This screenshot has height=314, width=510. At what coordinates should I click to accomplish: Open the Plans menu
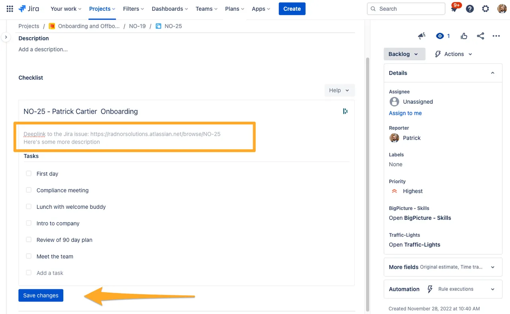(235, 9)
